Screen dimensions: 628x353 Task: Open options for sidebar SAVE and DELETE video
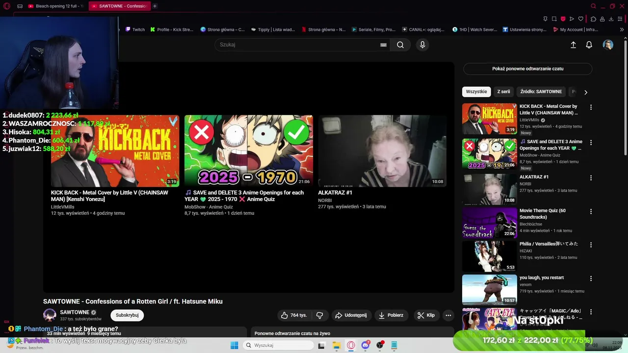point(591,142)
